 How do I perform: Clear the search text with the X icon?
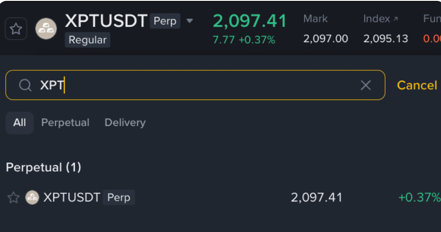click(x=366, y=85)
